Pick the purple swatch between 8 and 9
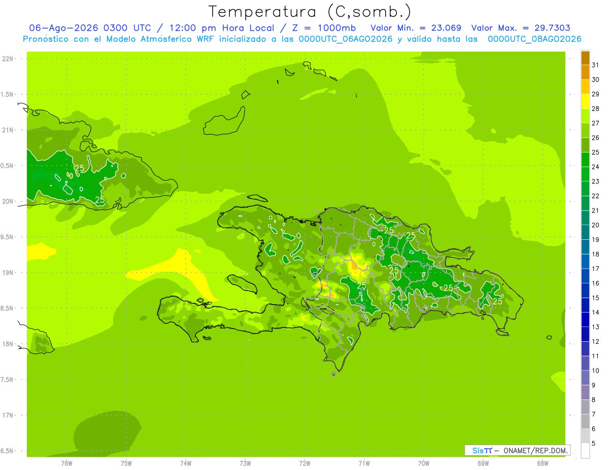 point(585,392)
